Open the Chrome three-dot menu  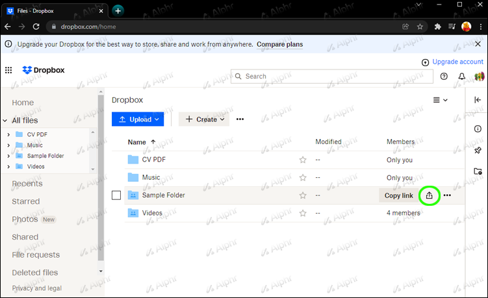point(481,27)
